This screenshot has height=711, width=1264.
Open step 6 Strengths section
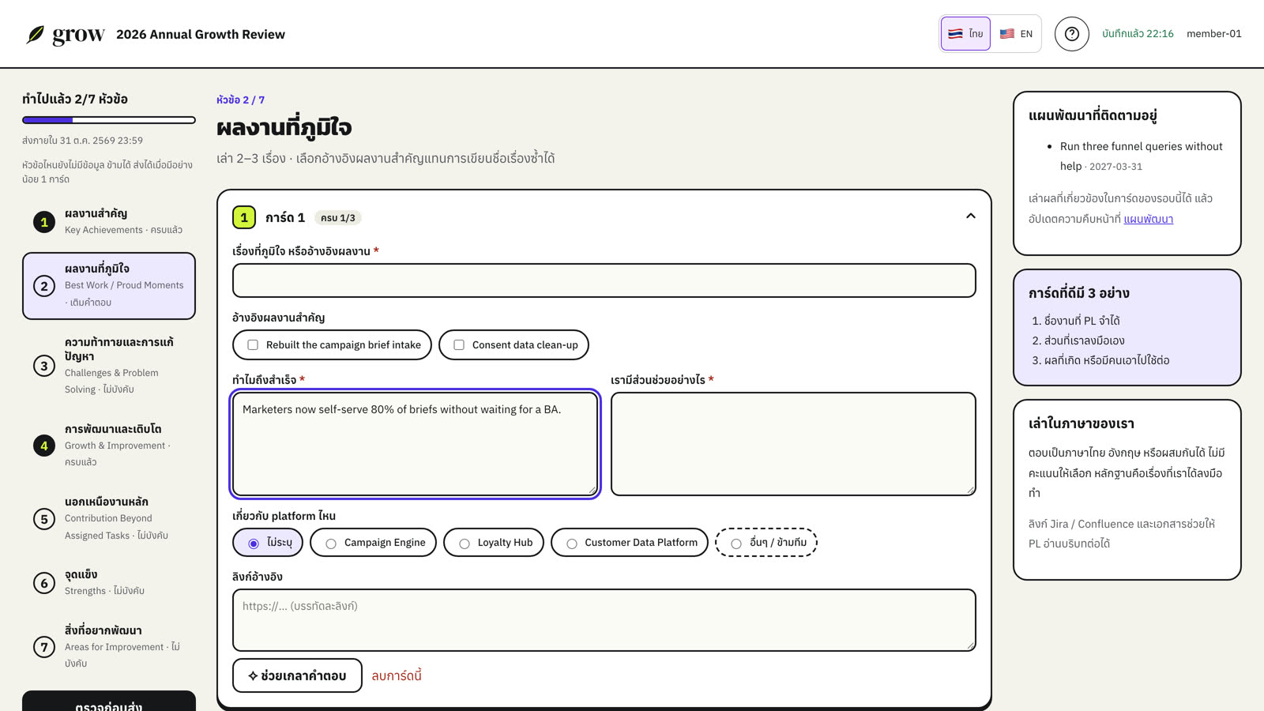(109, 582)
